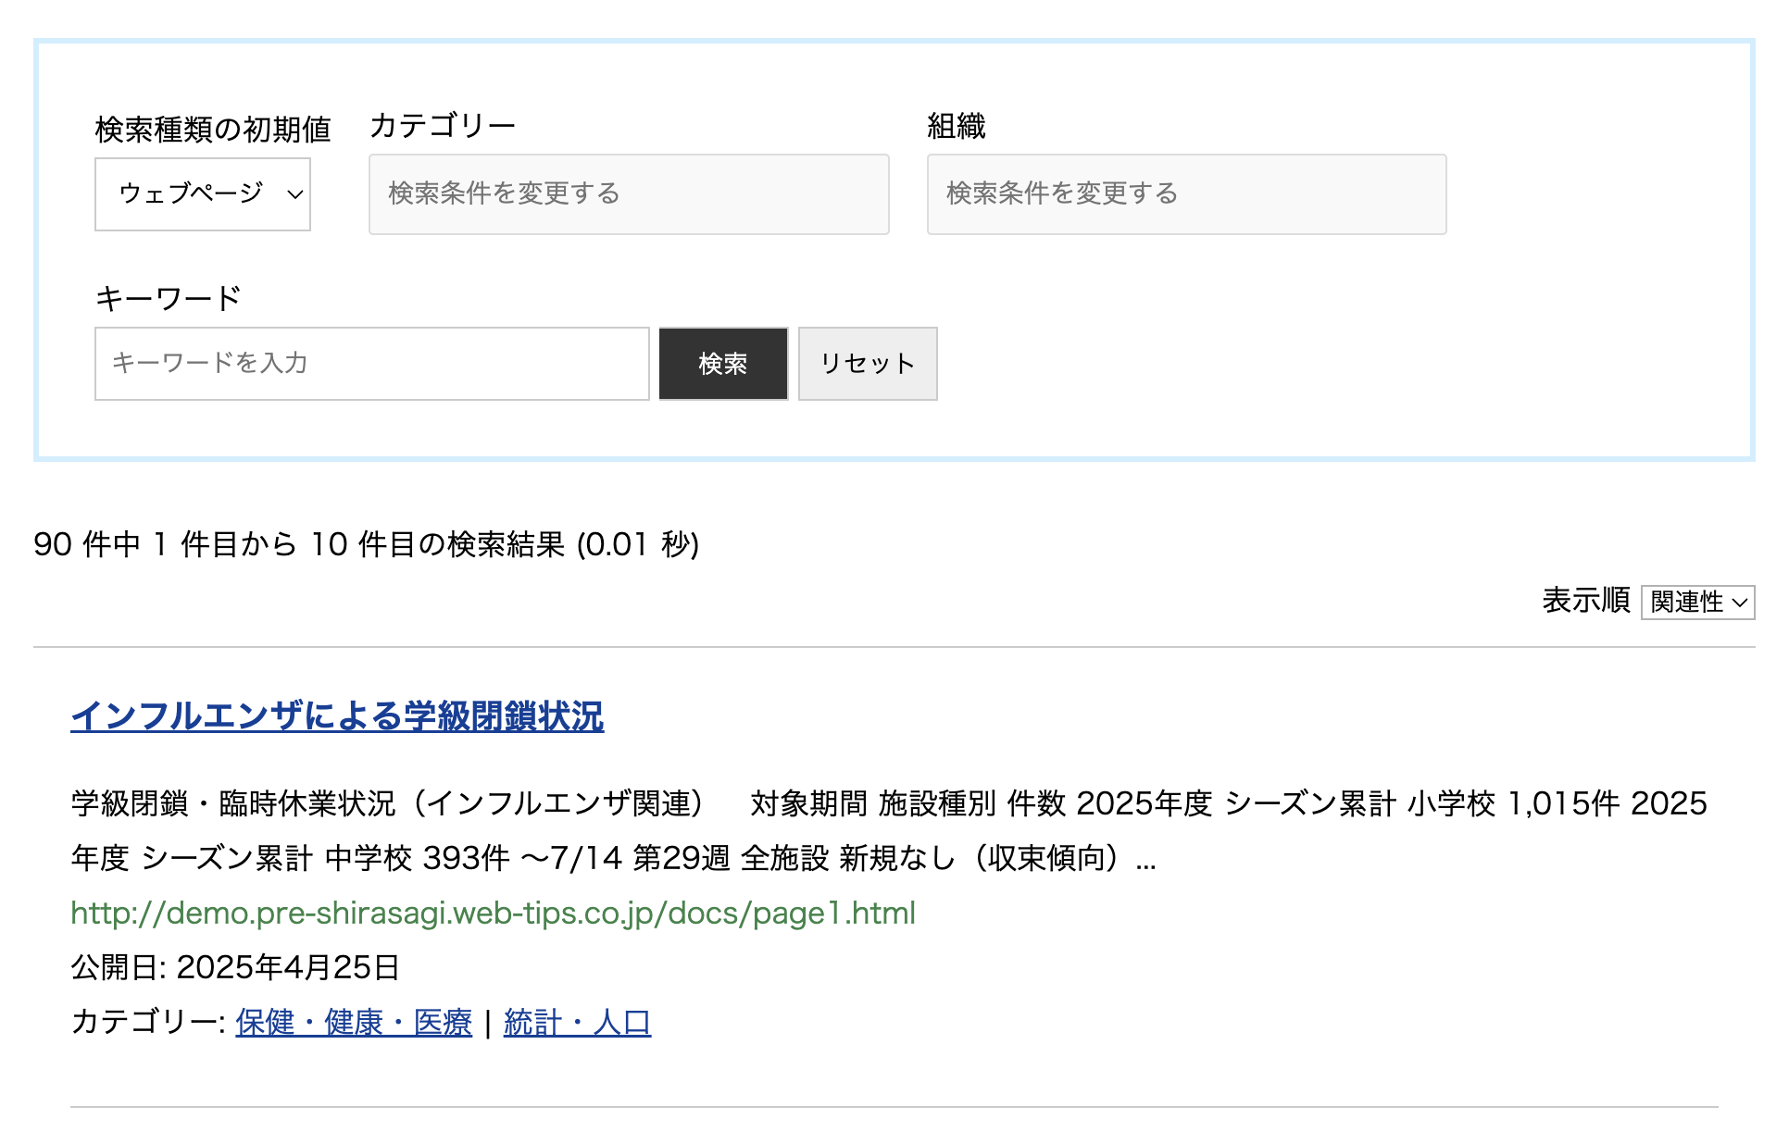This screenshot has height=1144, width=1789.
Task: Follow the demo.pre-shirasagi page1 URL link
Action: pyautogui.click(x=493, y=914)
